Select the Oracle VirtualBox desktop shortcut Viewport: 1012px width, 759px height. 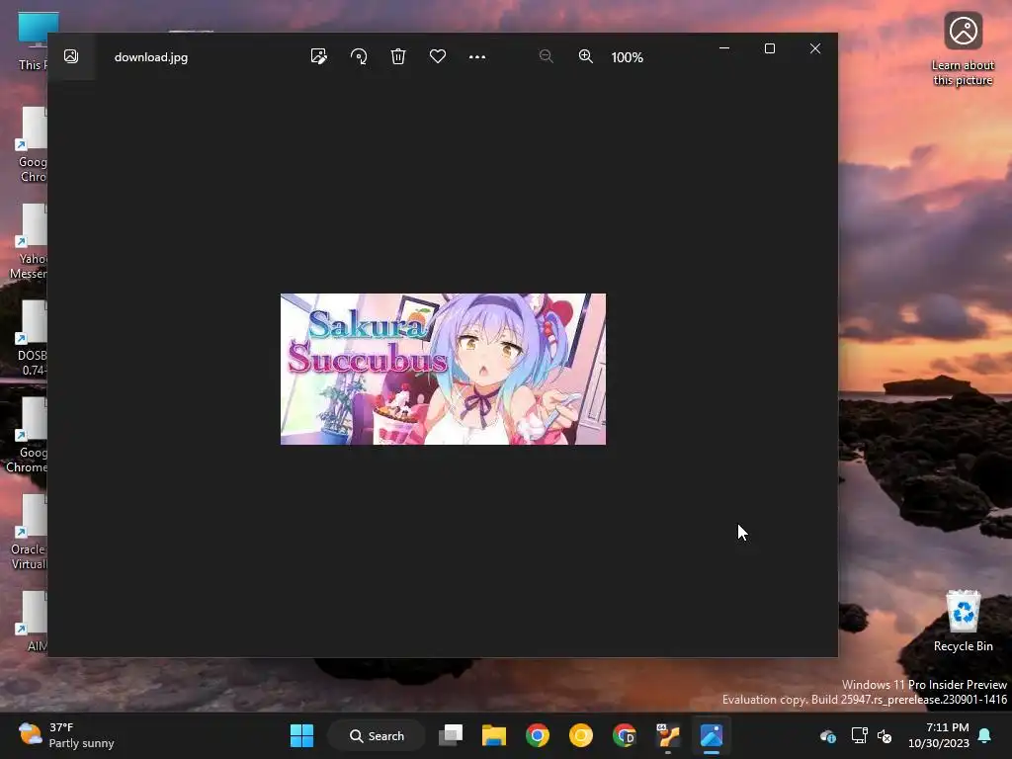(x=29, y=532)
